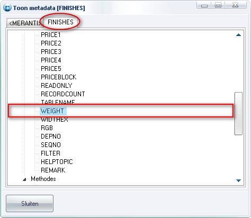This screenshot has height=218, width=251.
Task: Select the PRICE1 entry
Action: click(x=51, y=35)
